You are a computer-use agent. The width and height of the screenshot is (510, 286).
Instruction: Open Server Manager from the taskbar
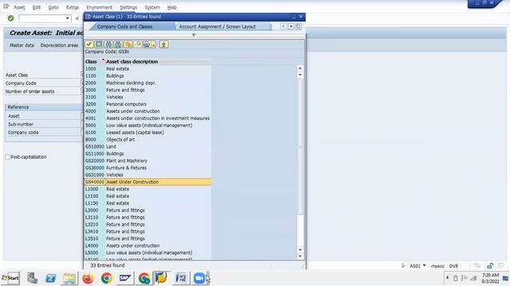coord(32,278)
